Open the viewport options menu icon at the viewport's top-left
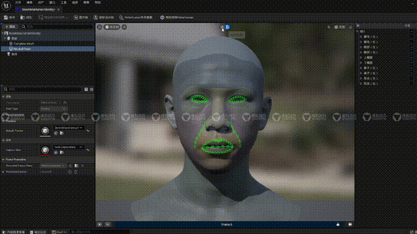417x234 pixels. click(x=100, y=27)
